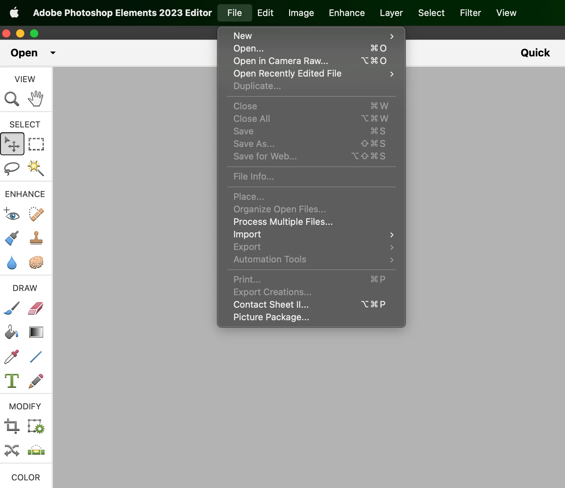Open the Layer menu
The width and height of the screenshot is (565, 488).
point(391,13)
